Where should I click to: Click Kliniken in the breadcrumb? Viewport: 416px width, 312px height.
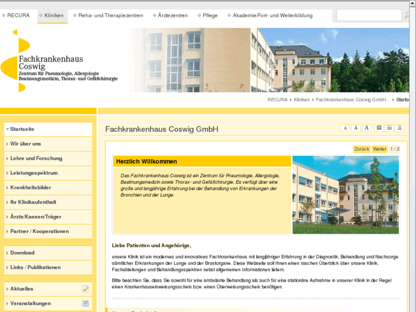[x=302, y=100]
